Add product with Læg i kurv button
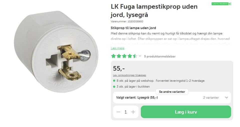This screenshot has height=127, width=240. click(186, 112)
